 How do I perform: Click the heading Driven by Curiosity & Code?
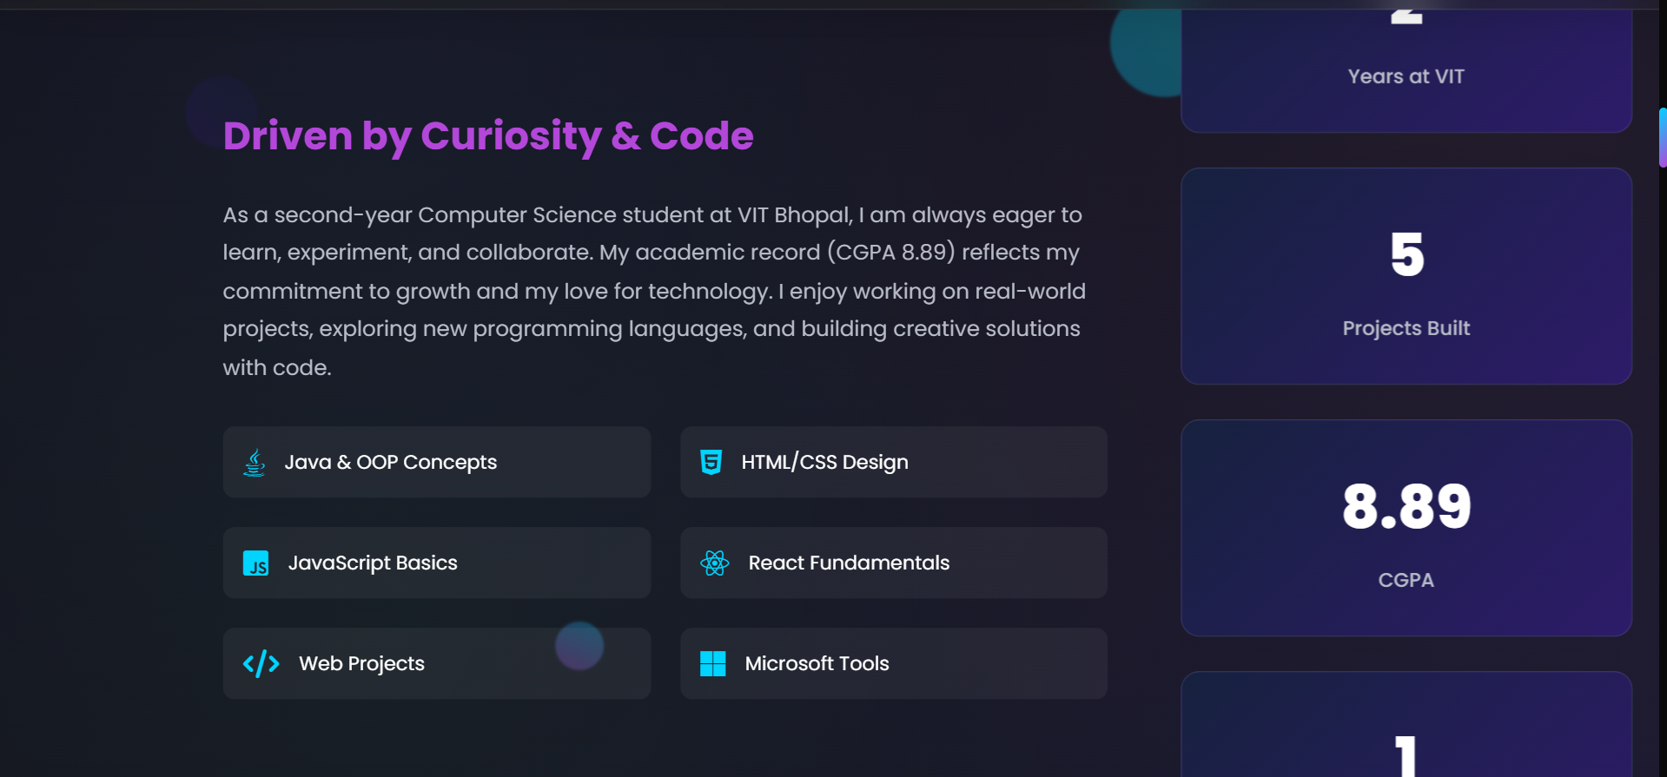(x=488, y=136)
